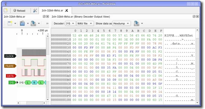205x109 pixels.
Task: Open the I²S decoder dropdown
Action: [70, 23]
